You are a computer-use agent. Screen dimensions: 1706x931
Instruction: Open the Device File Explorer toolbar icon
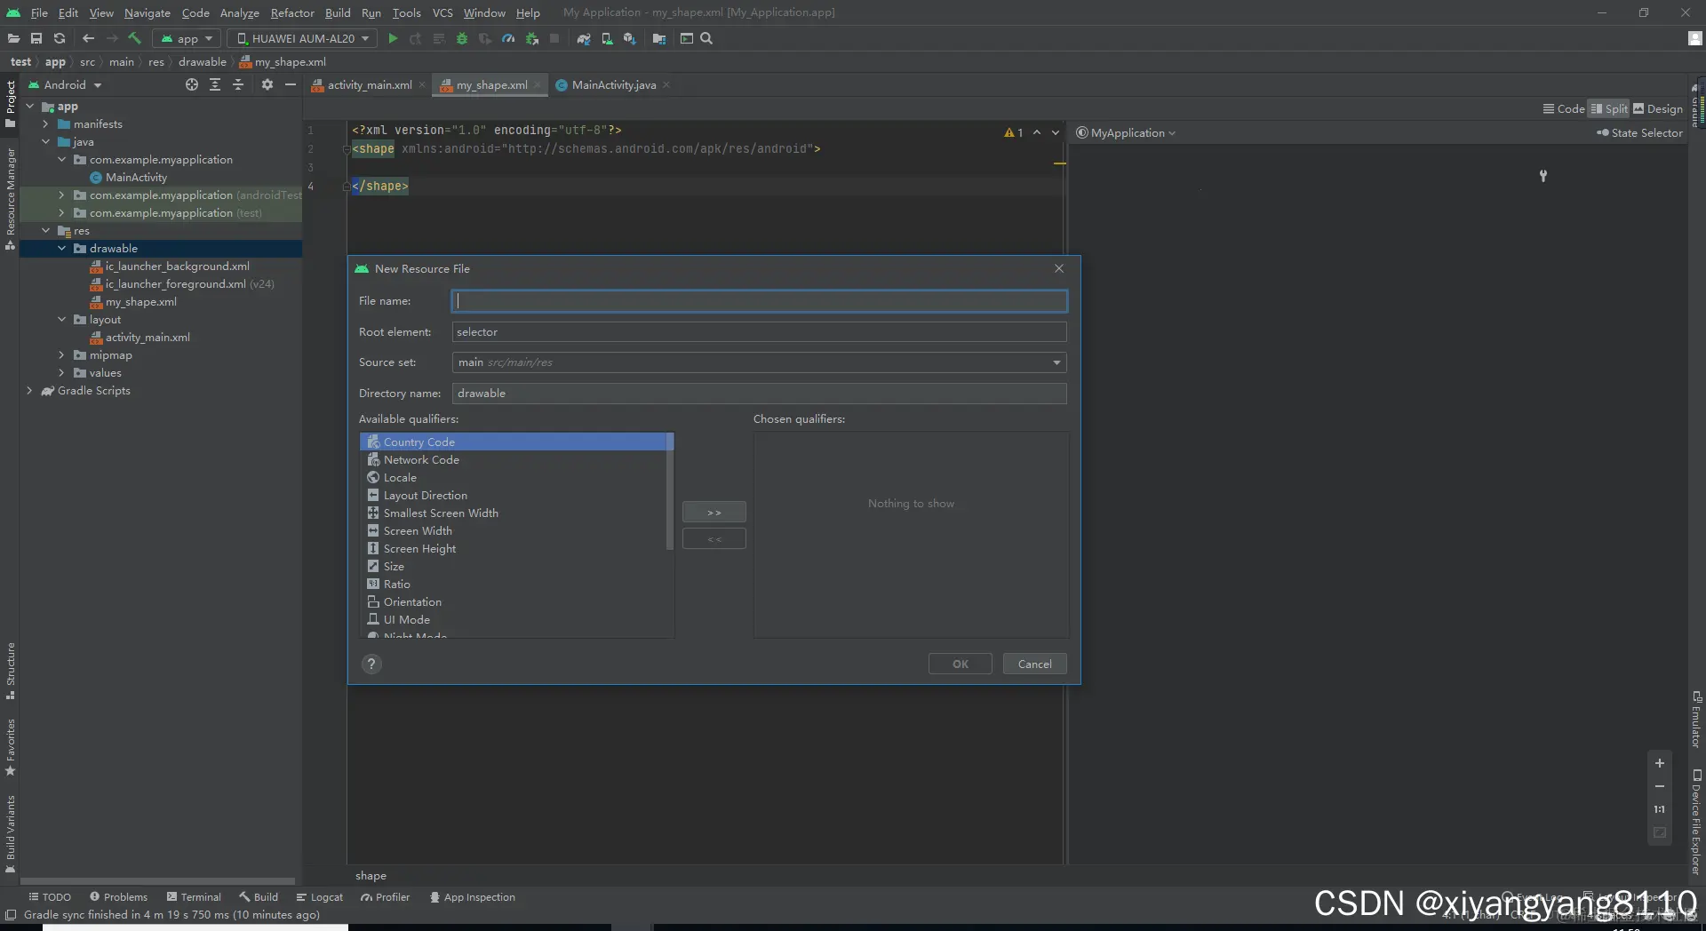[x=659, y=38]
